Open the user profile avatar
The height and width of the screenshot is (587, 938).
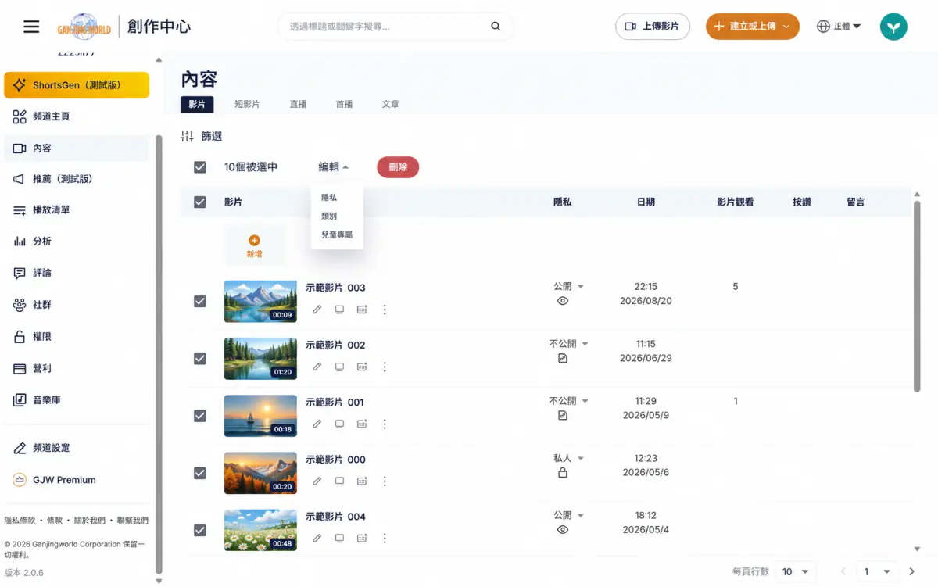893,27
